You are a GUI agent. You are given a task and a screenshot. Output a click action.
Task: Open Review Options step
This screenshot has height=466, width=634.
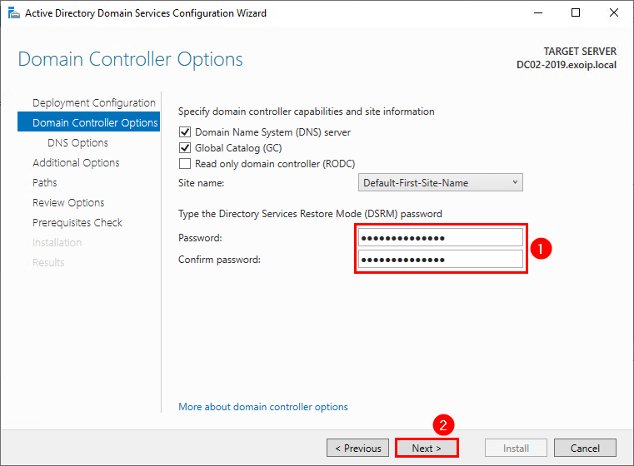coord(68,203)
